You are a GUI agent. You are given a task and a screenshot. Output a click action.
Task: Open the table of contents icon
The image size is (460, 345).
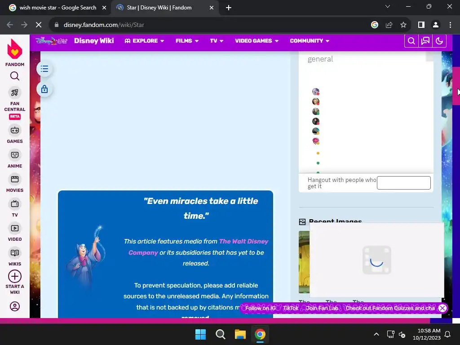[x=44, y=69]
